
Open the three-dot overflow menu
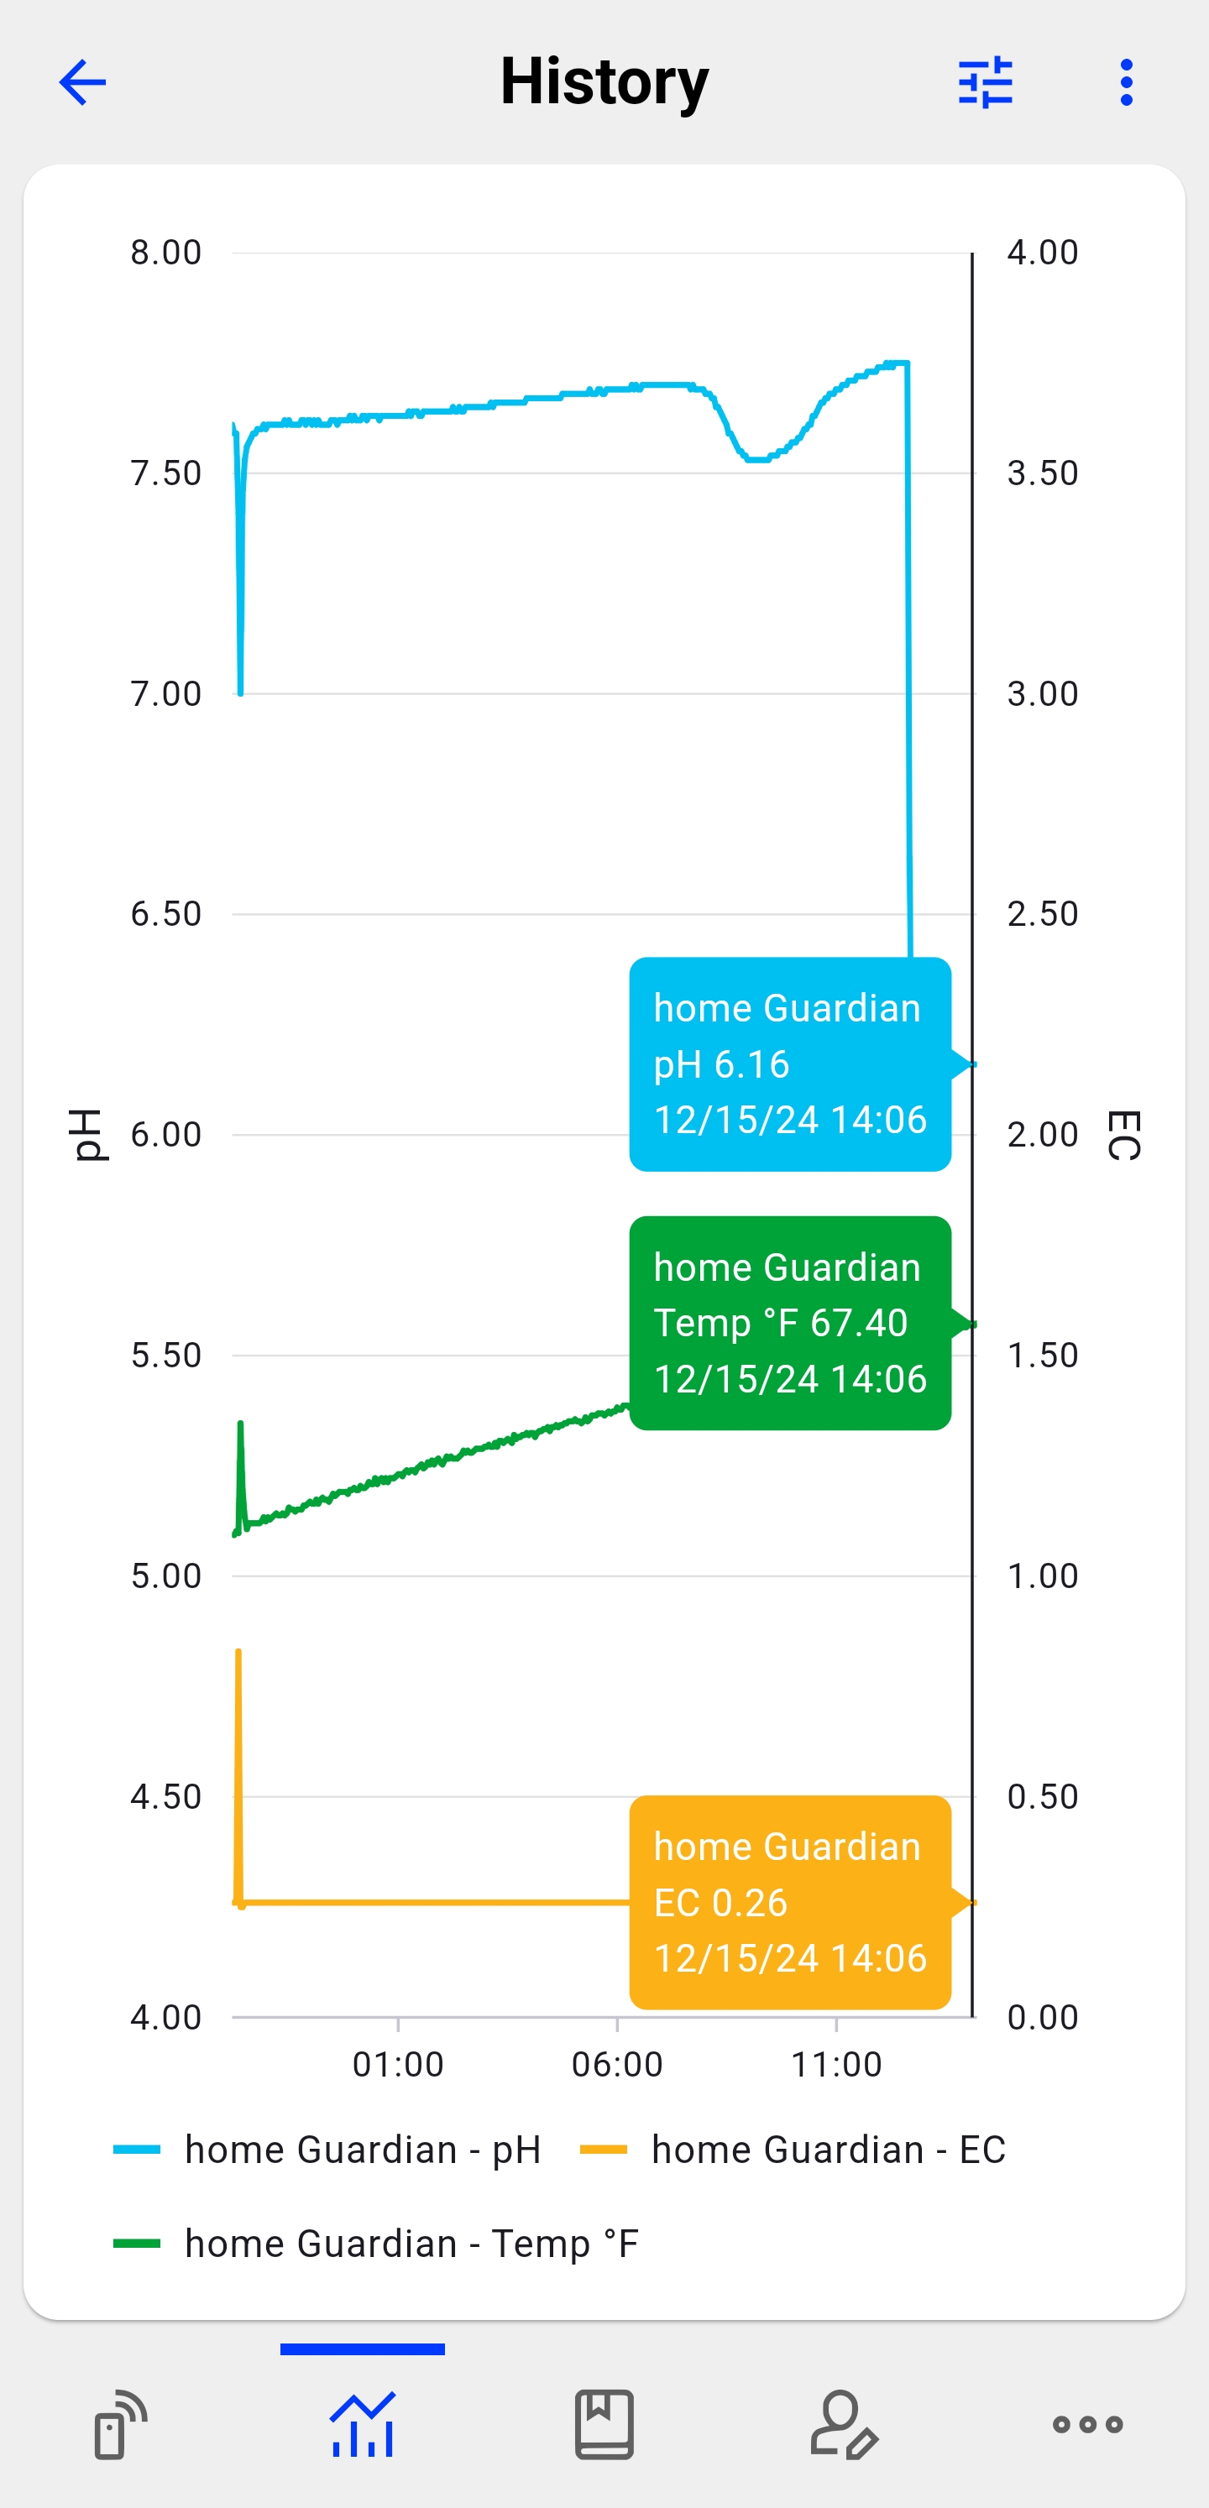(1126, 83)
